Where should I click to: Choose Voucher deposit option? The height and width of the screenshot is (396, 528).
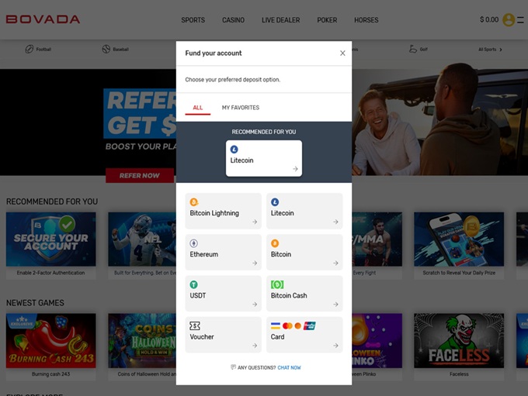pos(224,335)
